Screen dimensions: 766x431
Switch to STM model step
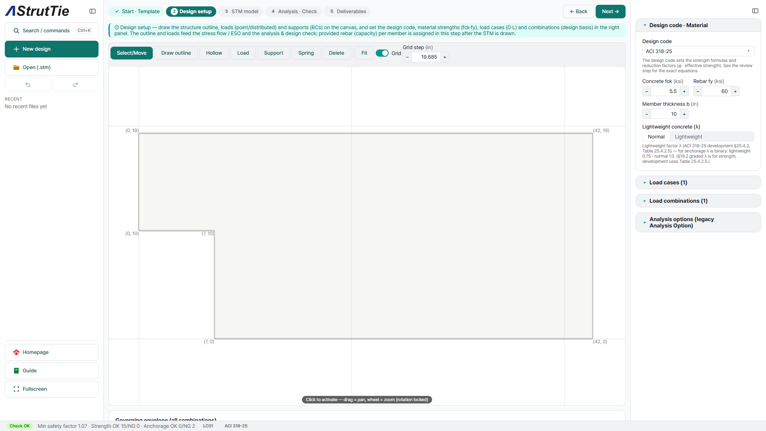241,12
